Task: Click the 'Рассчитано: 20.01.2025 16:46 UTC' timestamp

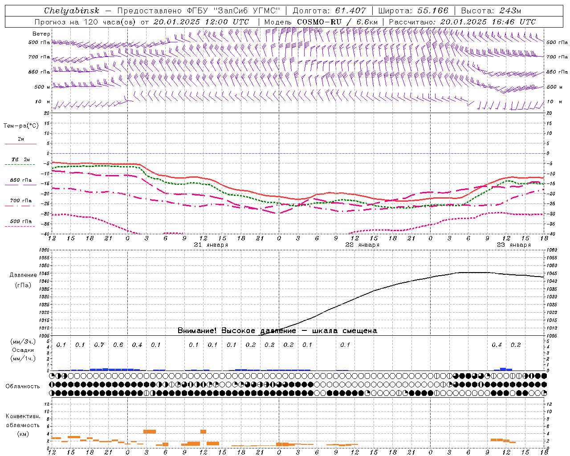Action: point(462,22)
